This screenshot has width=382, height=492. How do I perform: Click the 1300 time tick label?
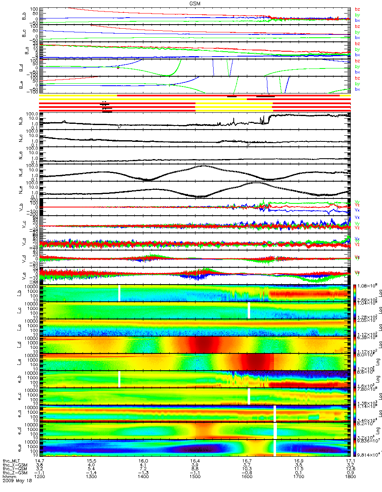click(x=91, y=477)
